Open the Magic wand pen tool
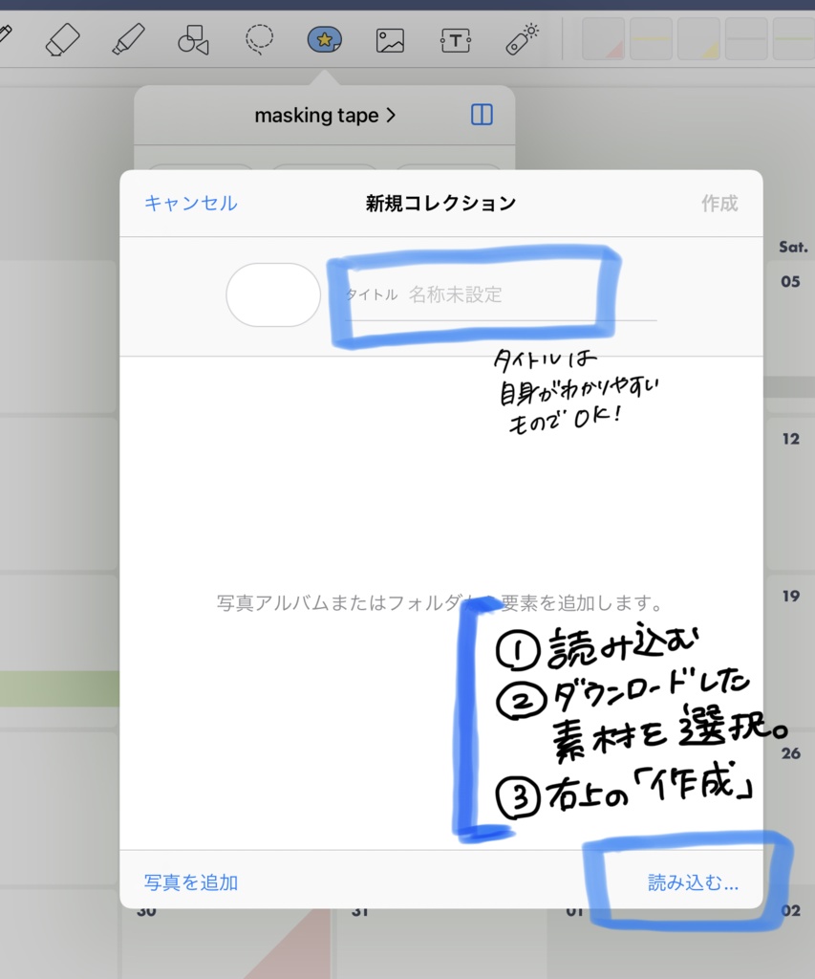The image size is (815, 979). [x=520, y=39]
